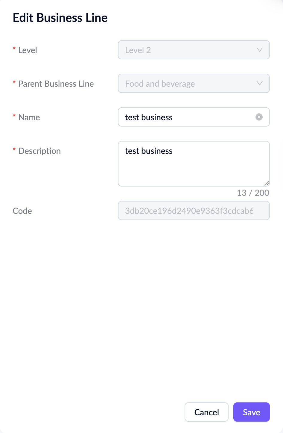The height and width of the screenshot is (433, 283).
Task: Click the Parent Business Line chevron arrow
Action: pyautogui.click(x=260, y=83)
